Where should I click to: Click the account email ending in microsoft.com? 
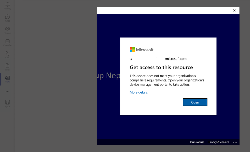[x=158, y=59]
